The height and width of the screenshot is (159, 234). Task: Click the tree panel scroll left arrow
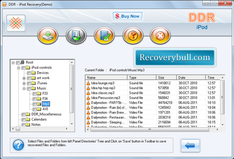[13, 129]
